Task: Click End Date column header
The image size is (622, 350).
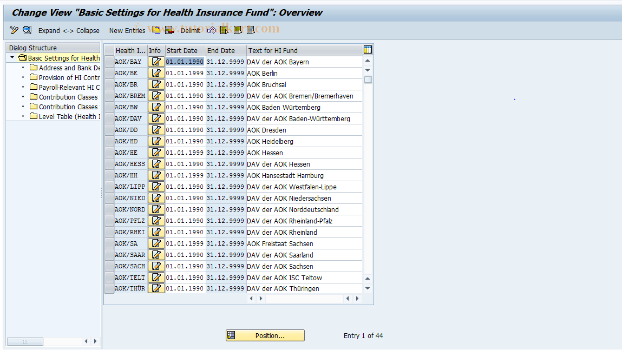Action: tap(226, 50)
